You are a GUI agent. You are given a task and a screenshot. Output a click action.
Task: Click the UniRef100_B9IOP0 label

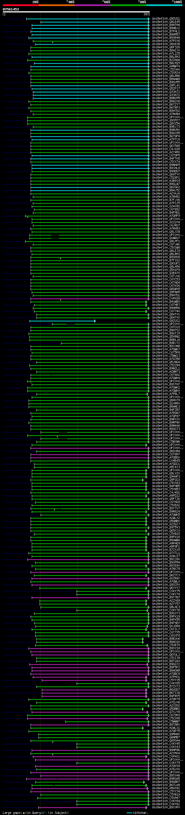tap(166, 808)
